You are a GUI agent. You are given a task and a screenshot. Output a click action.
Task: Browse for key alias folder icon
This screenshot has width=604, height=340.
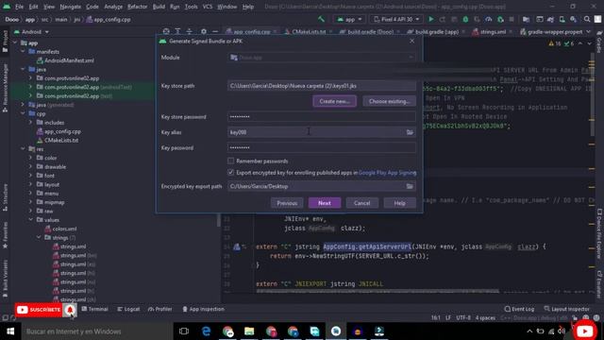point(410,132)
